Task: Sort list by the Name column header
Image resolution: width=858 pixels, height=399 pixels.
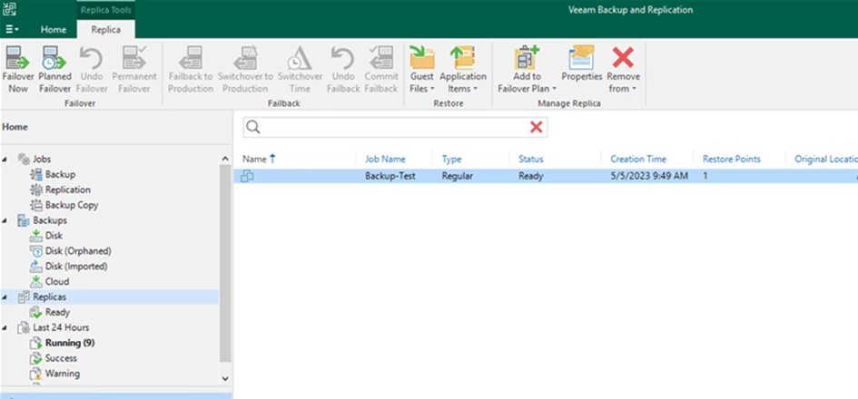Action: (254, 159)
